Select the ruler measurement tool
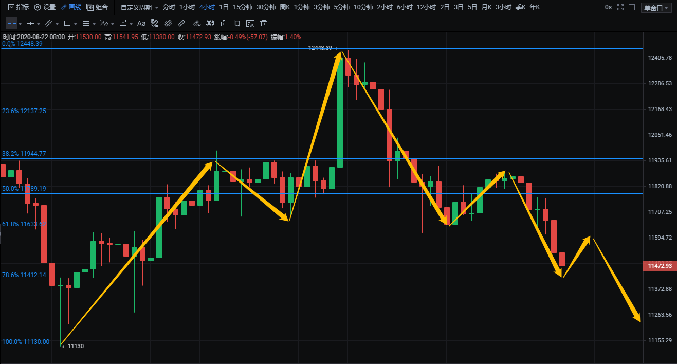 (x=181, y=23)
